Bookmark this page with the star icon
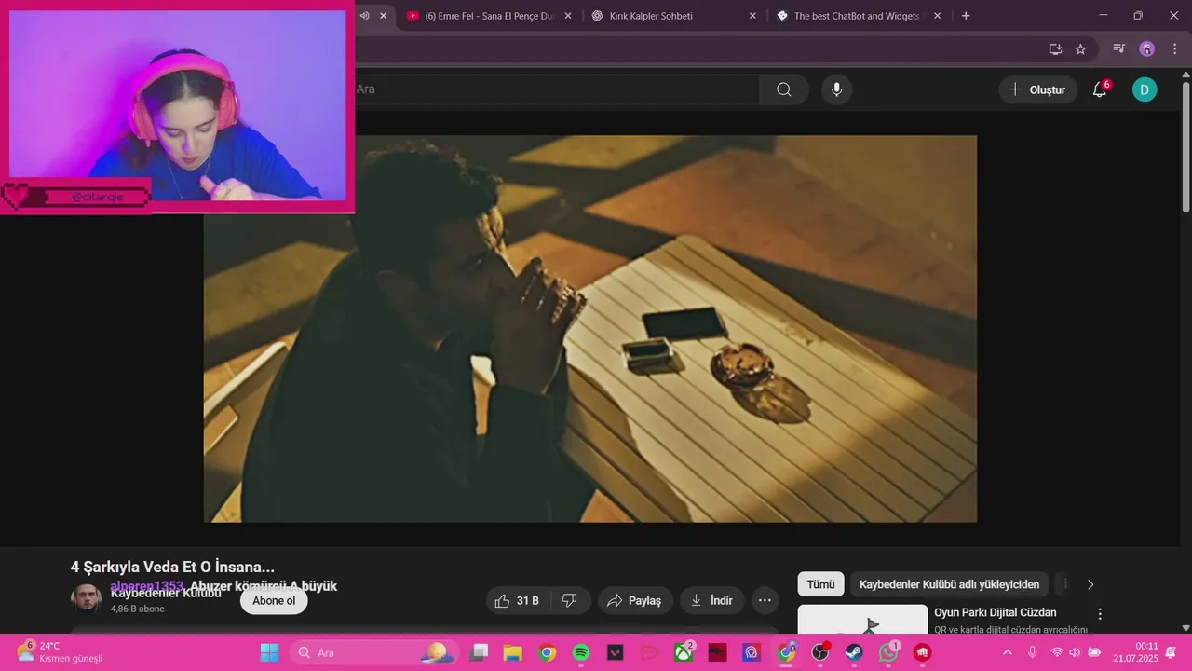The image size is (1192, 671). (1080, 49)
